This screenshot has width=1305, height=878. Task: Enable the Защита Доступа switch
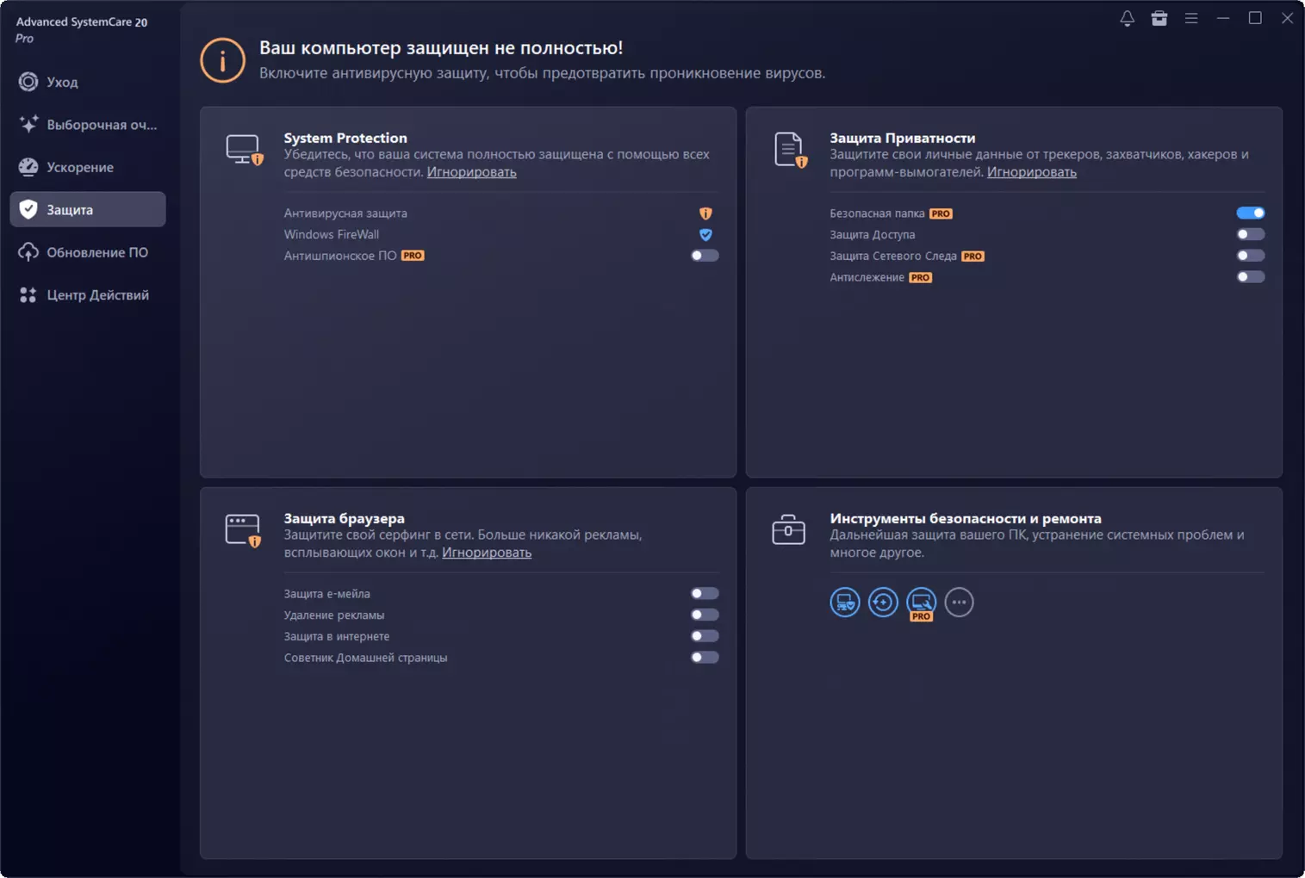click(x=1251, y=234)
